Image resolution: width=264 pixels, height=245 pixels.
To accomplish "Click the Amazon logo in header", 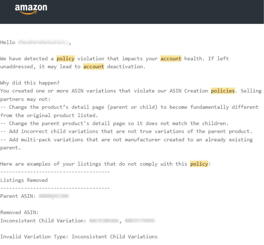I will click(31, 9).
